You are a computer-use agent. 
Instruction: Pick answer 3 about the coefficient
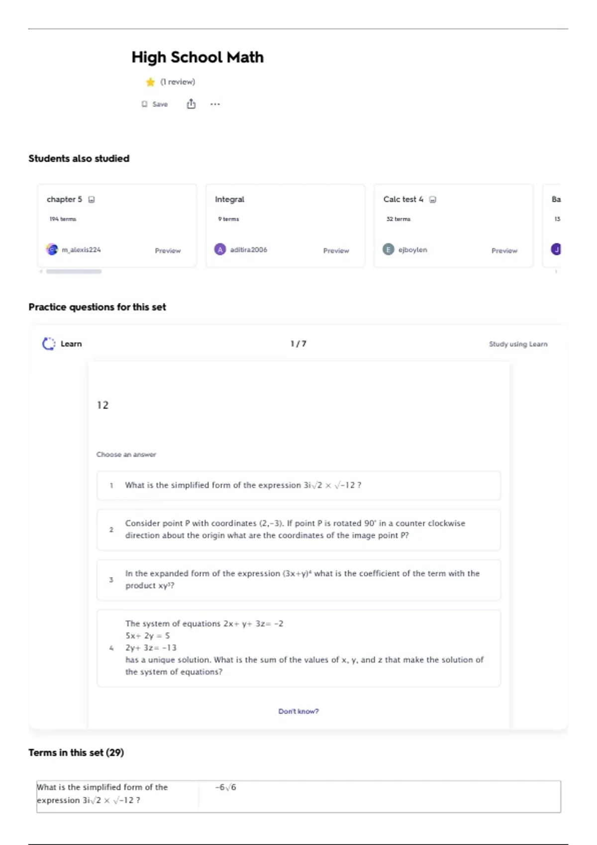(x=298, y=580)
